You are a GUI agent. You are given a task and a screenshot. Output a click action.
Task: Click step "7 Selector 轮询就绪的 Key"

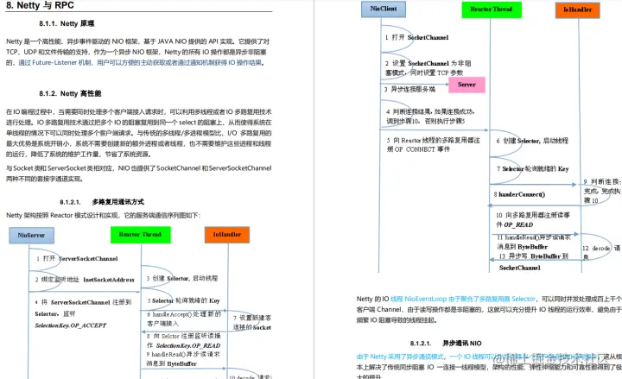(532, 169)
